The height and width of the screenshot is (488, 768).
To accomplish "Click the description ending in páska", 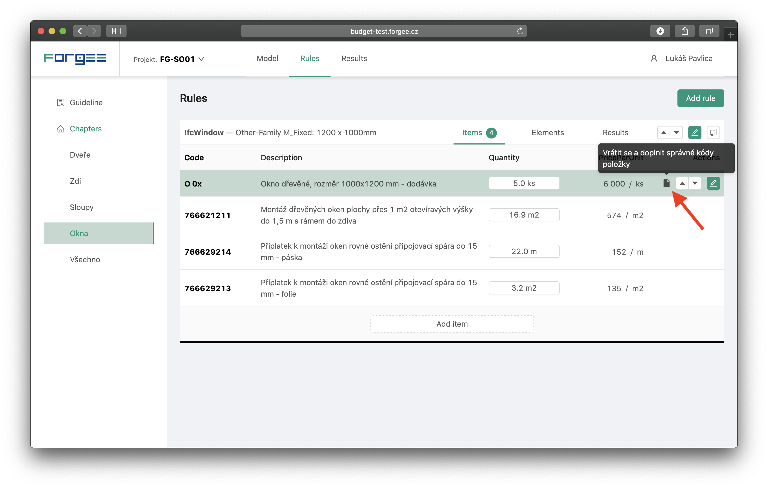I will click(x=369, y=252).
